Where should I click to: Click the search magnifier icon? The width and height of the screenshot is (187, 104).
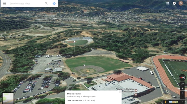click(x=46, y=3)
